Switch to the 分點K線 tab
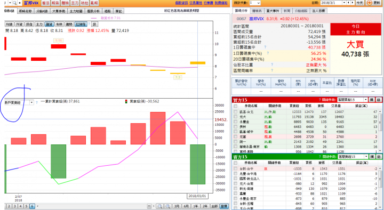Screen dimensions: 384x210 click(42, 11)
